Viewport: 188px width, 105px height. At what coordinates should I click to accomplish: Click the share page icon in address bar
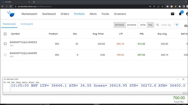[x=158, y=6]
